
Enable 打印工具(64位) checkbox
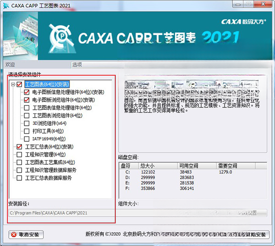click(27, 131)
